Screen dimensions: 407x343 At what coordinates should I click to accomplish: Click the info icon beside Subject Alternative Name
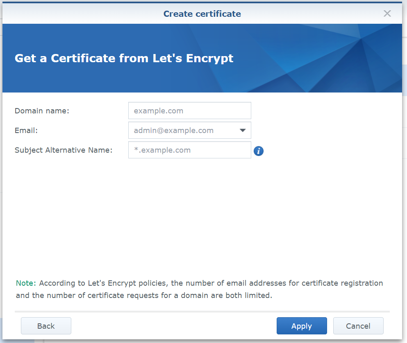point(258,151)
